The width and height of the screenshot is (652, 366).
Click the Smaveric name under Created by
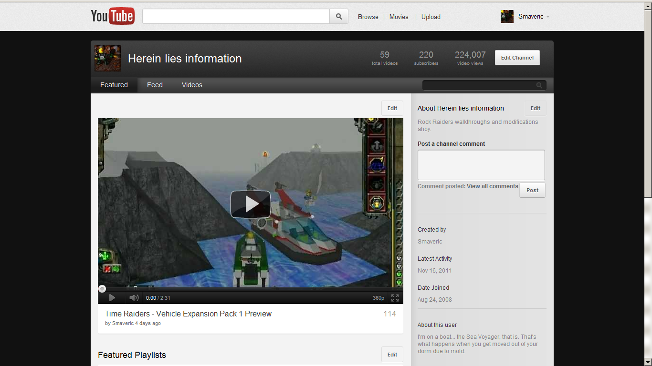[430, 242]
